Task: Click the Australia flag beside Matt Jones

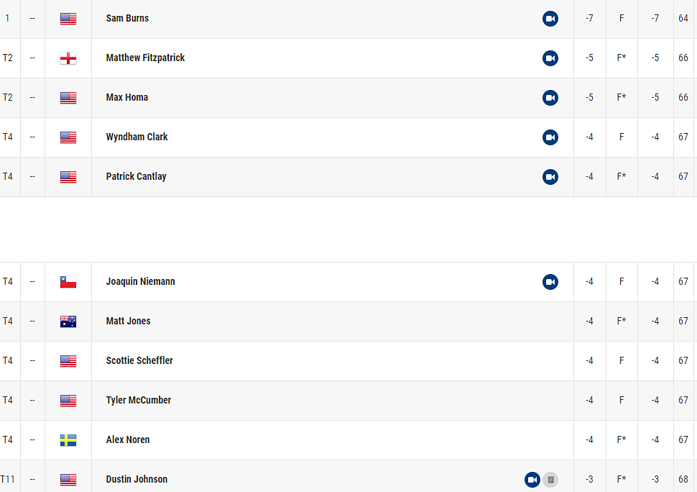Action: coord(68,322)
